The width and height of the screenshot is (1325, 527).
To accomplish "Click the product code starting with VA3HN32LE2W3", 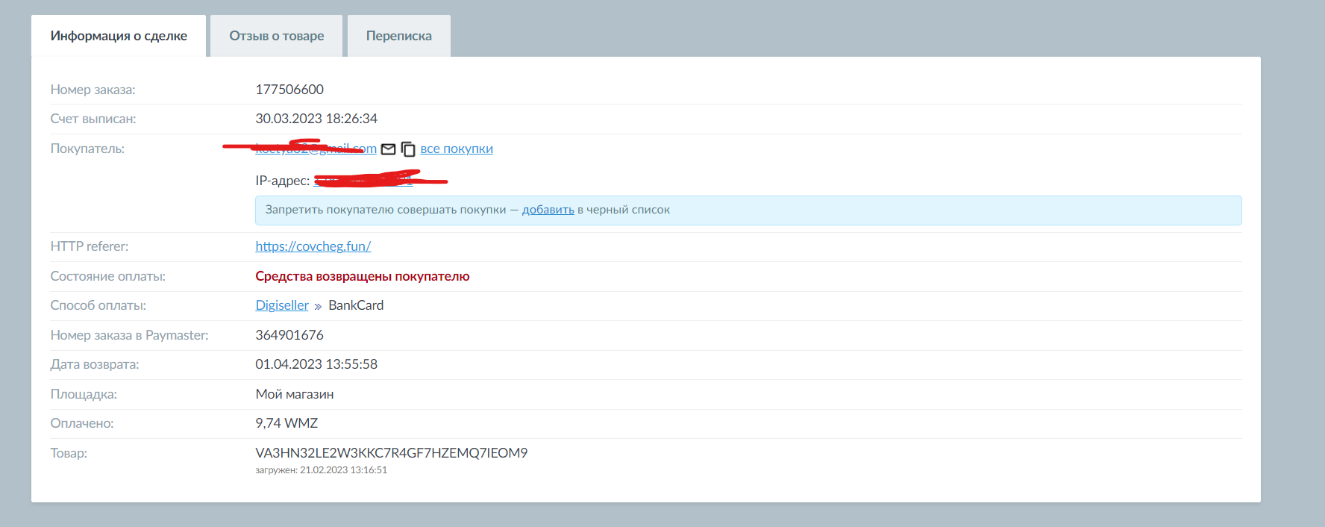I will 391,453.
